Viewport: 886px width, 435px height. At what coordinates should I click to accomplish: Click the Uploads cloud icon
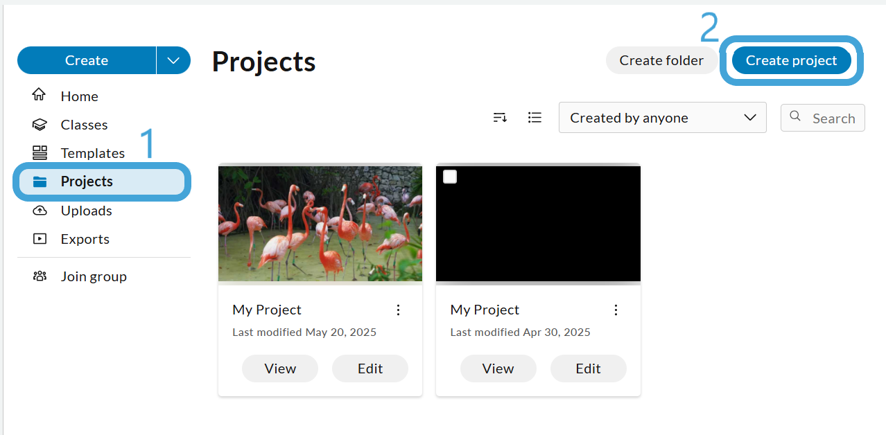[x=40, y=211]
